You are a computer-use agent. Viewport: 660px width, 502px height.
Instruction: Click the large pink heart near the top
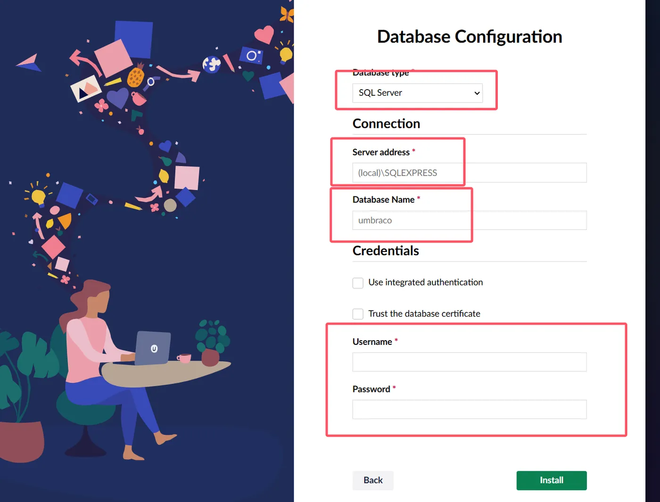tap(264, 34)
